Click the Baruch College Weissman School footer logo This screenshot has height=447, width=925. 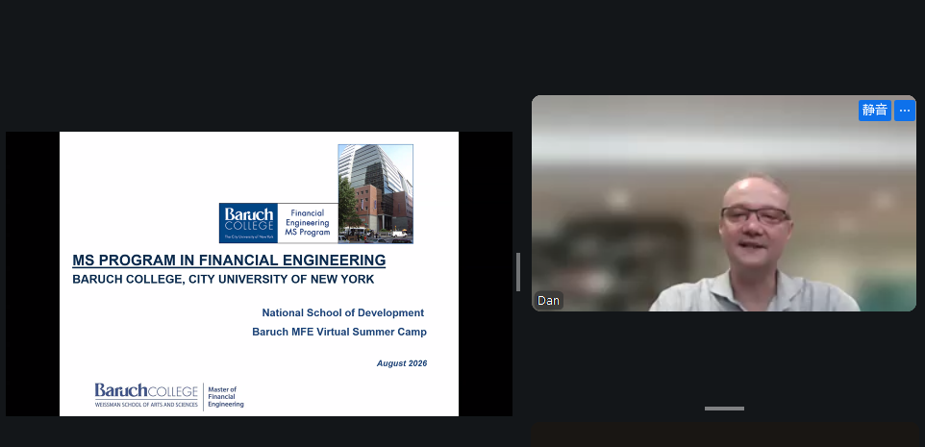146,396
